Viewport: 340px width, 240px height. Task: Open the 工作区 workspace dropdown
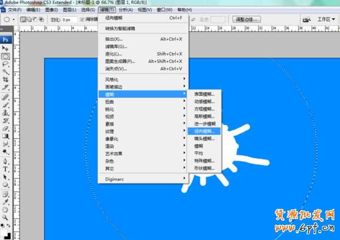pos(326,19)
